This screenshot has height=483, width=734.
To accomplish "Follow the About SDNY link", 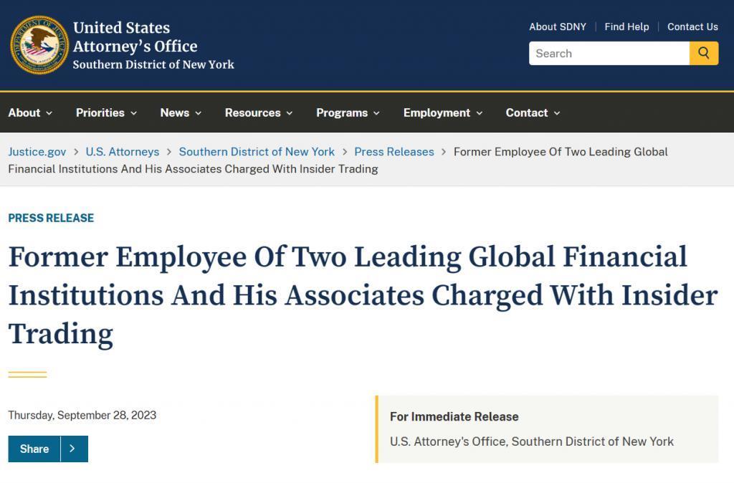I will [x=558, y=27].
